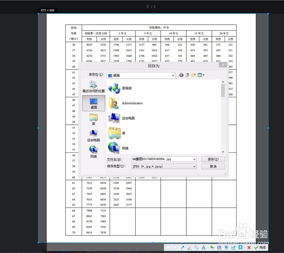Click the file list scroll down arrow

tap(223, 152)
